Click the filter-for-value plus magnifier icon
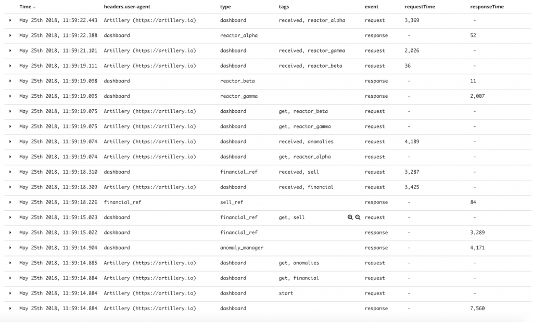The width and height of the screenshot is (533, 322). pos(350,217)
